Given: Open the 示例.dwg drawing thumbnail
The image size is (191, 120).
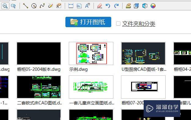Looking at the screenshot, I should pyautogui.click(x=91, y=53).
